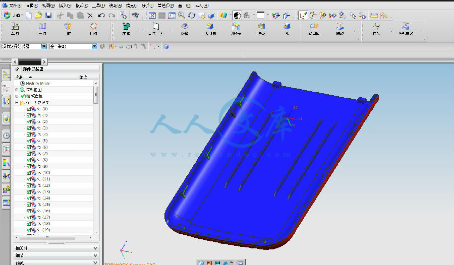This screenshot has width=454, height=265.
Task: Click the resource bar left arrow
Action: coord(15,61)
